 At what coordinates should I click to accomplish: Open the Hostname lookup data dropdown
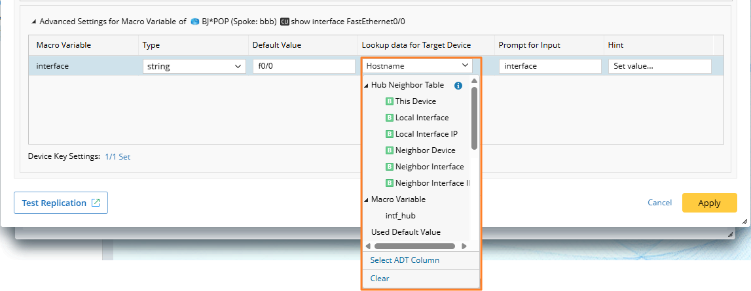[418, 66]
